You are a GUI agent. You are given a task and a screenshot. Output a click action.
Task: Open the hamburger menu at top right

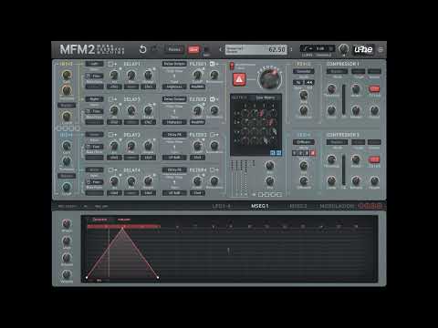(x=381, y=49)
